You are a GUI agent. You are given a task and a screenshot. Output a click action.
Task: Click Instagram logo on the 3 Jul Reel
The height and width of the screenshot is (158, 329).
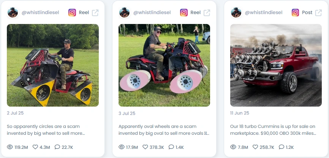(x=183, y=13)
